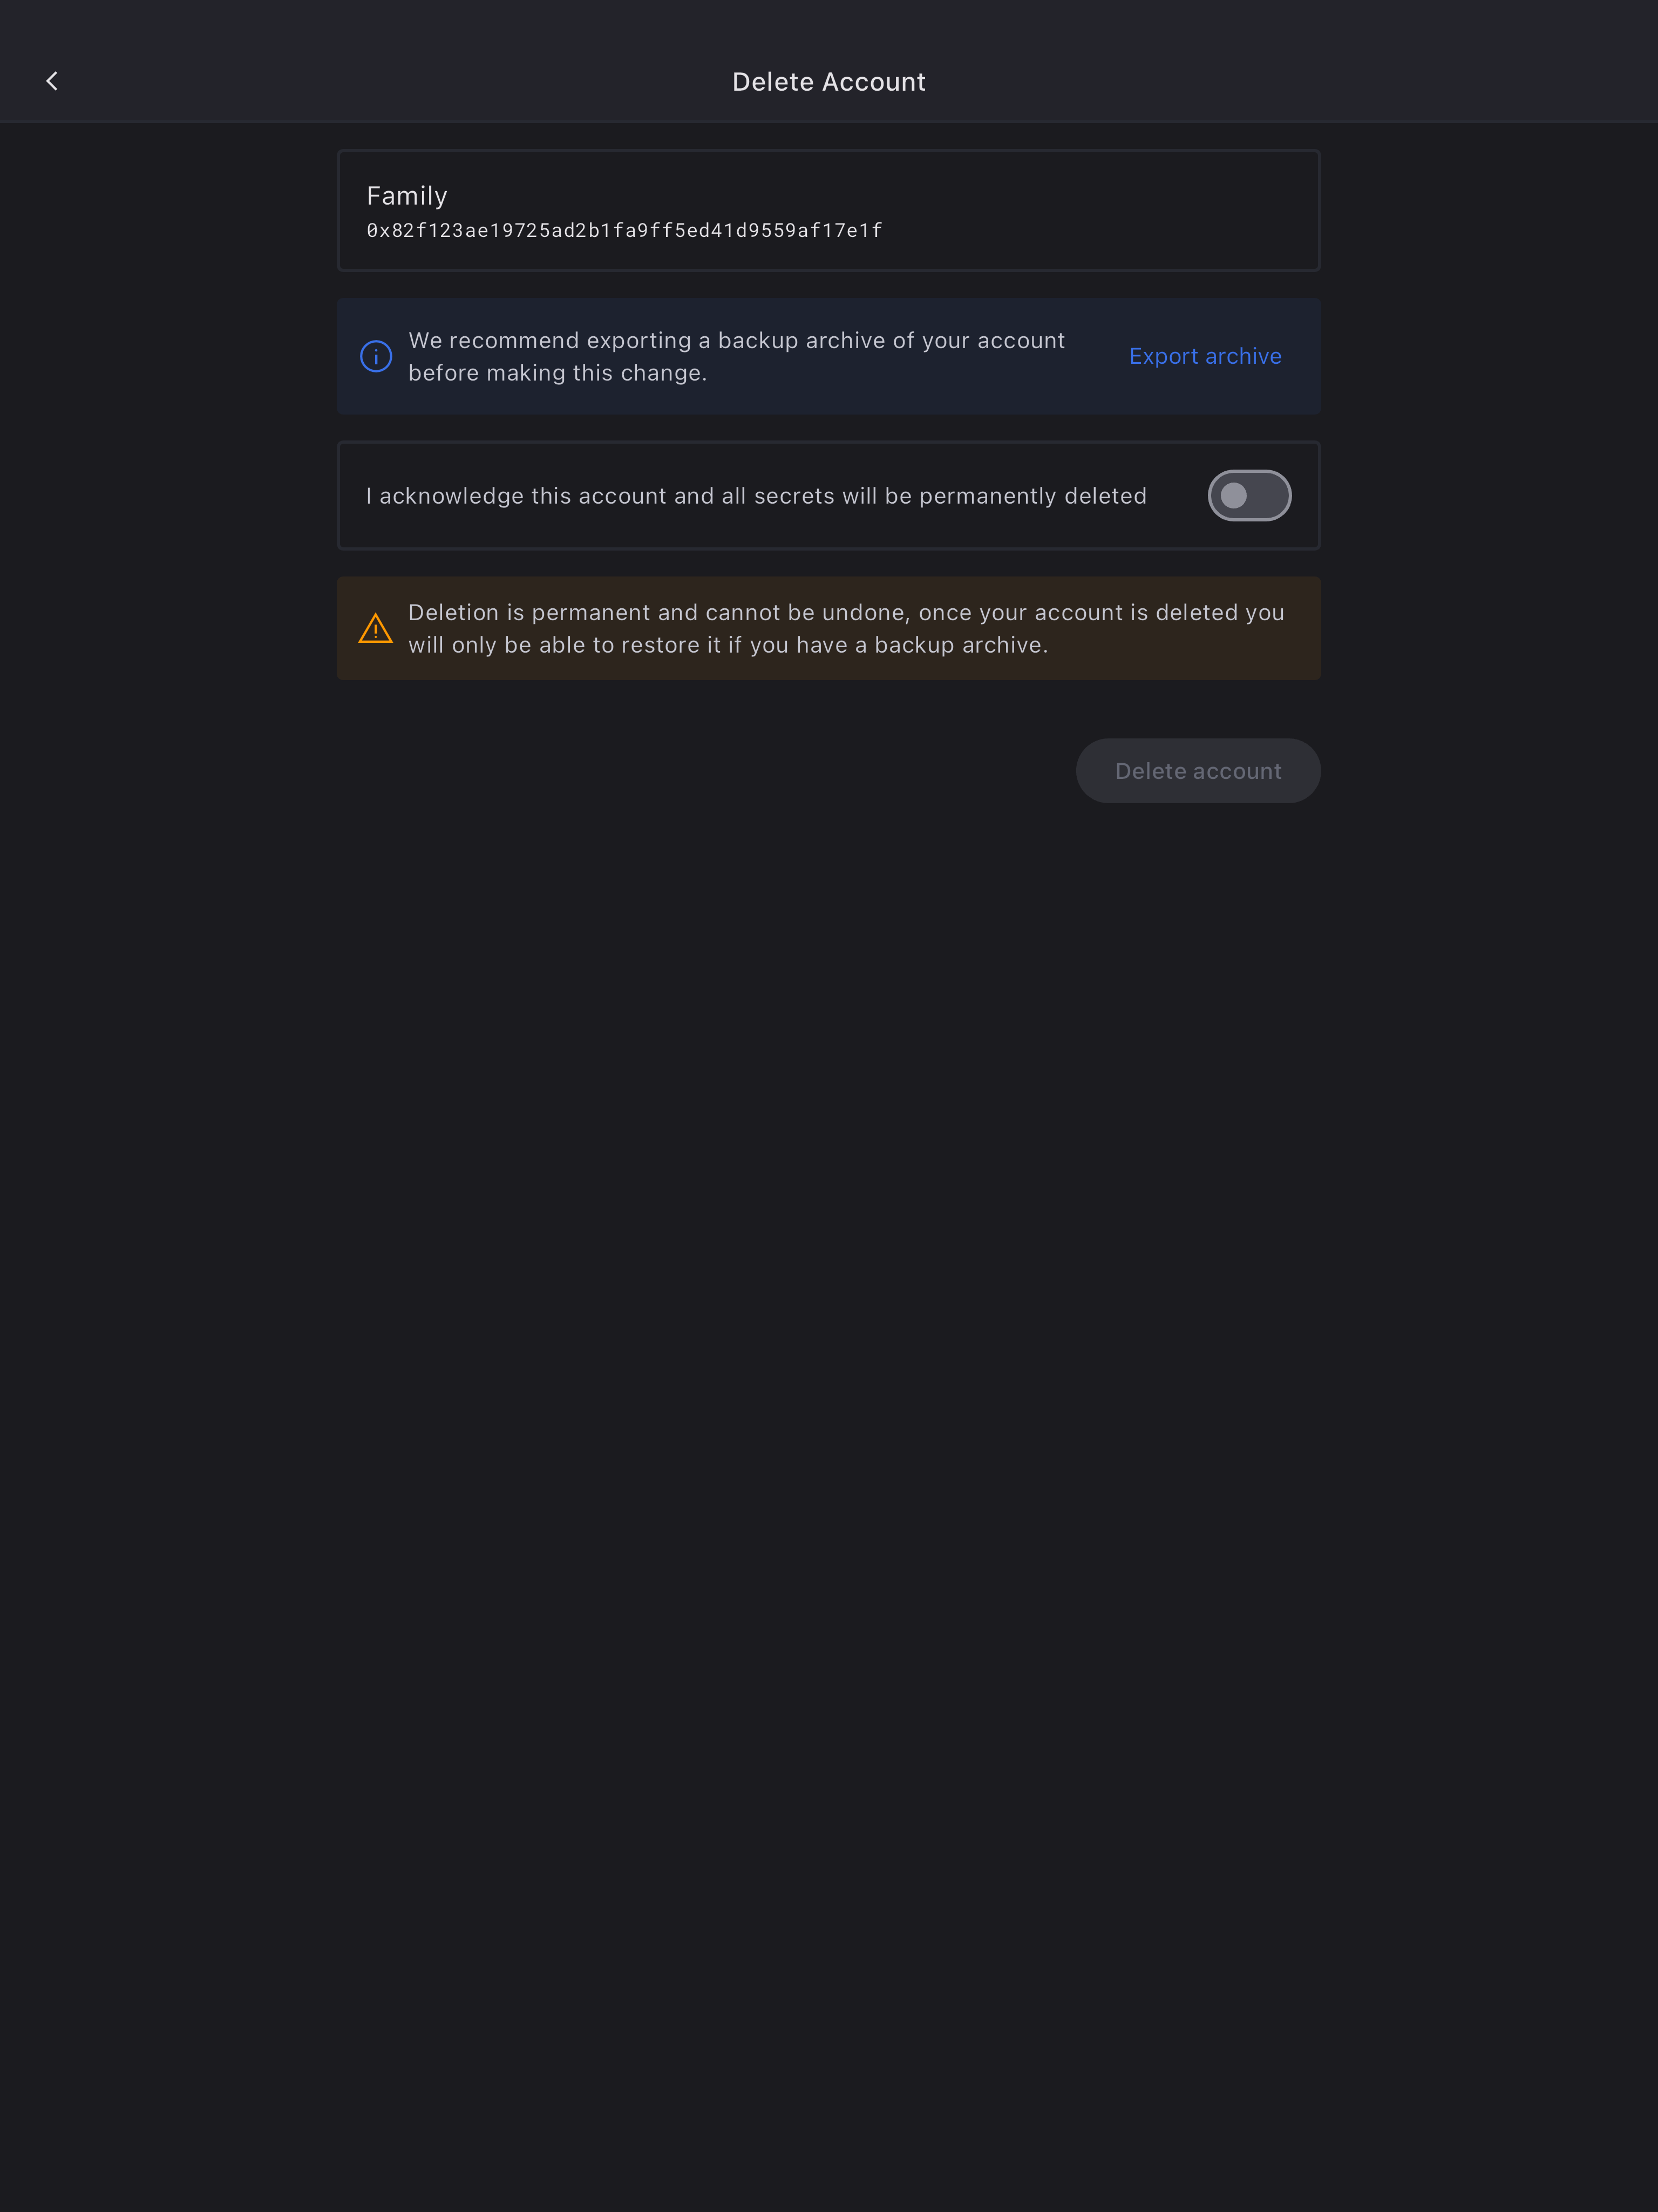Go back using the header arrow

(x=52, y=81)
